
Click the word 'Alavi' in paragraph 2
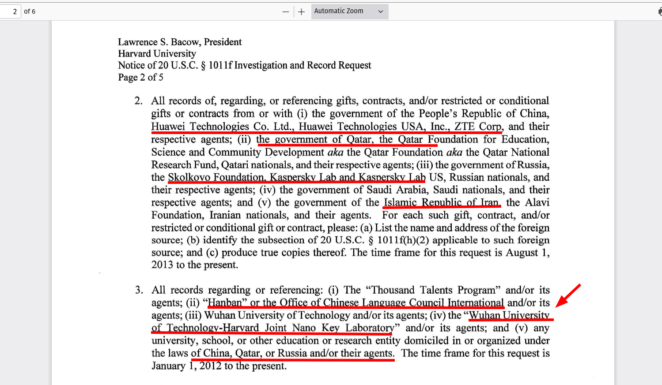537,202
